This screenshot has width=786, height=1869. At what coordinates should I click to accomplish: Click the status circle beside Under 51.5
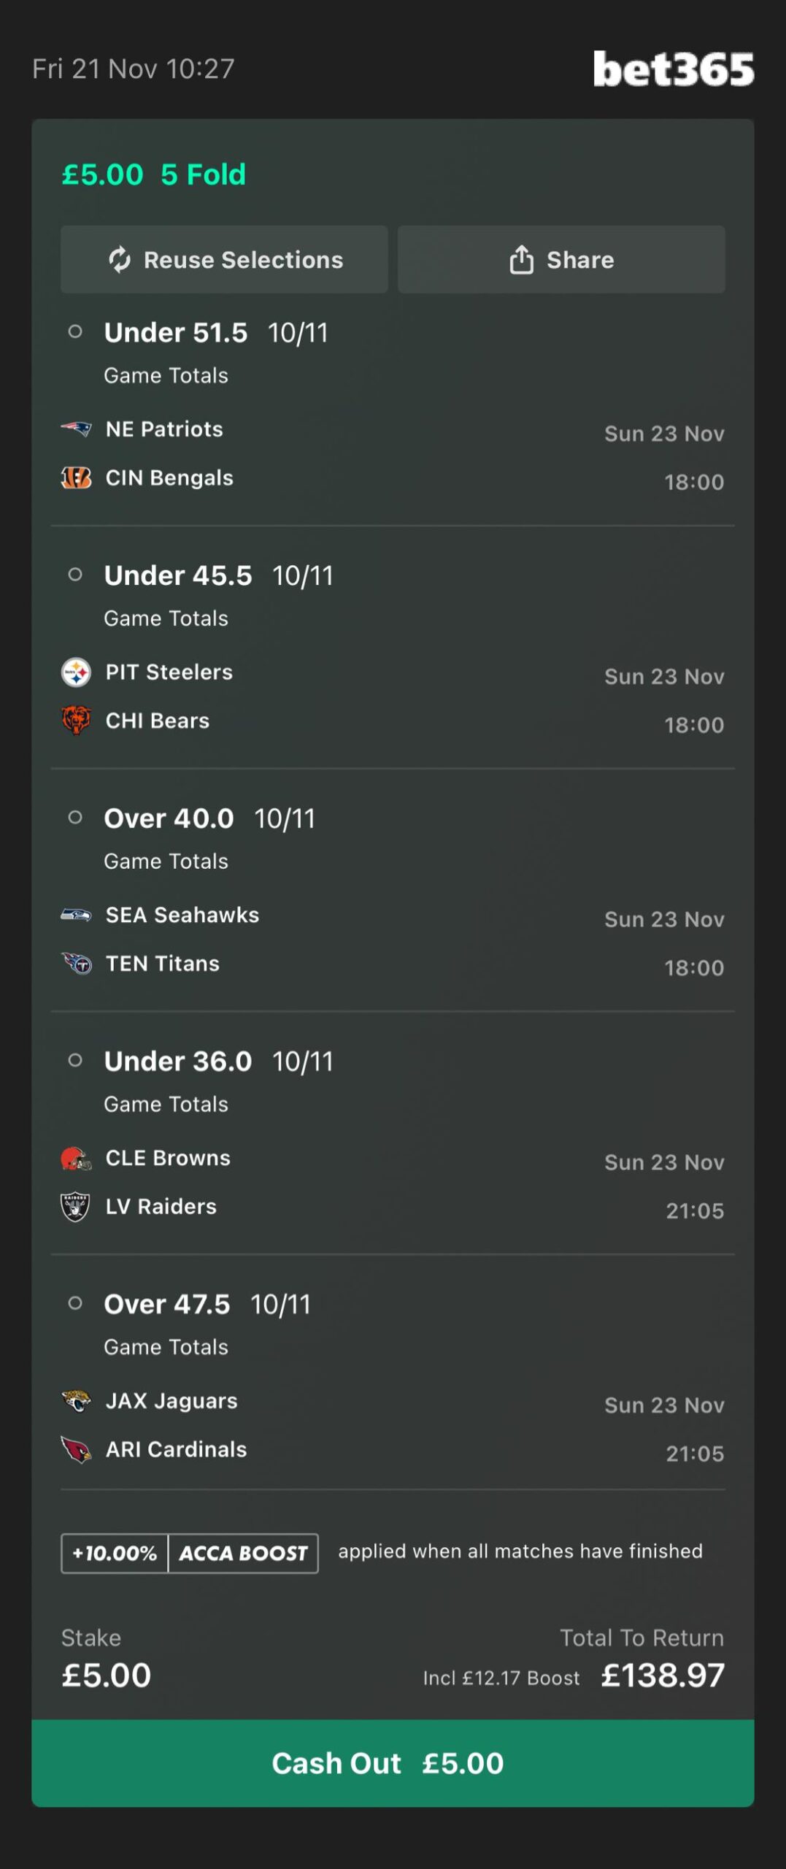(75, 332)
